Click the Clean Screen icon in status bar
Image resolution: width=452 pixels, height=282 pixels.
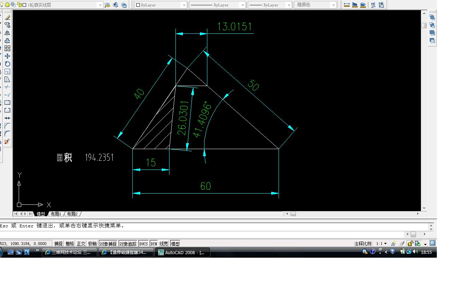433,243
